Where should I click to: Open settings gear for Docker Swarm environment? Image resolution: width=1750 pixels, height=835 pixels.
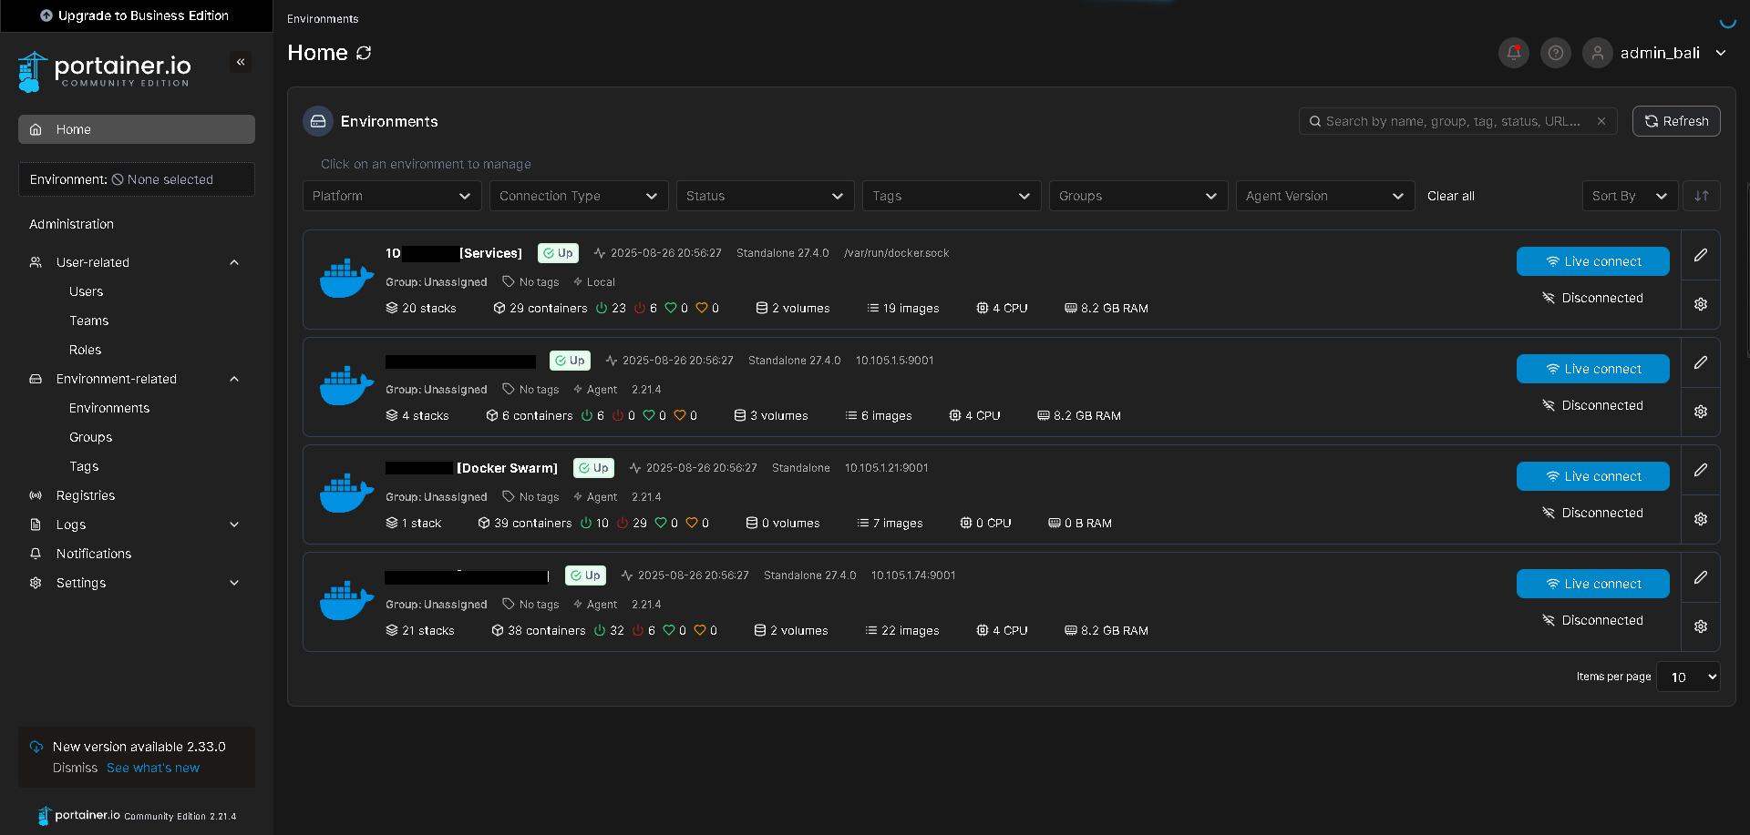[x=1700, y=519]
